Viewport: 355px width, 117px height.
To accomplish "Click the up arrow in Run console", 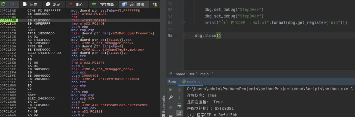I will coord(179,90).
